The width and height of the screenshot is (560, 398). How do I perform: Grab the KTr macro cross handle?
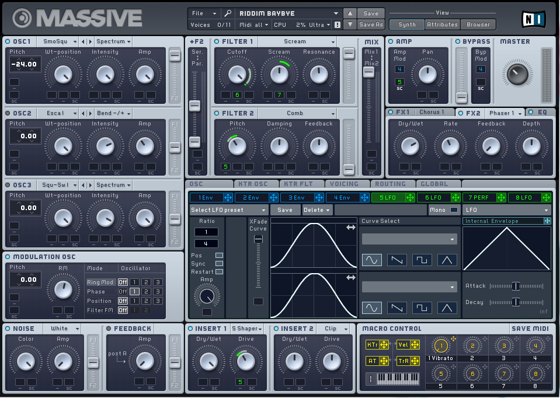point(384,344)
